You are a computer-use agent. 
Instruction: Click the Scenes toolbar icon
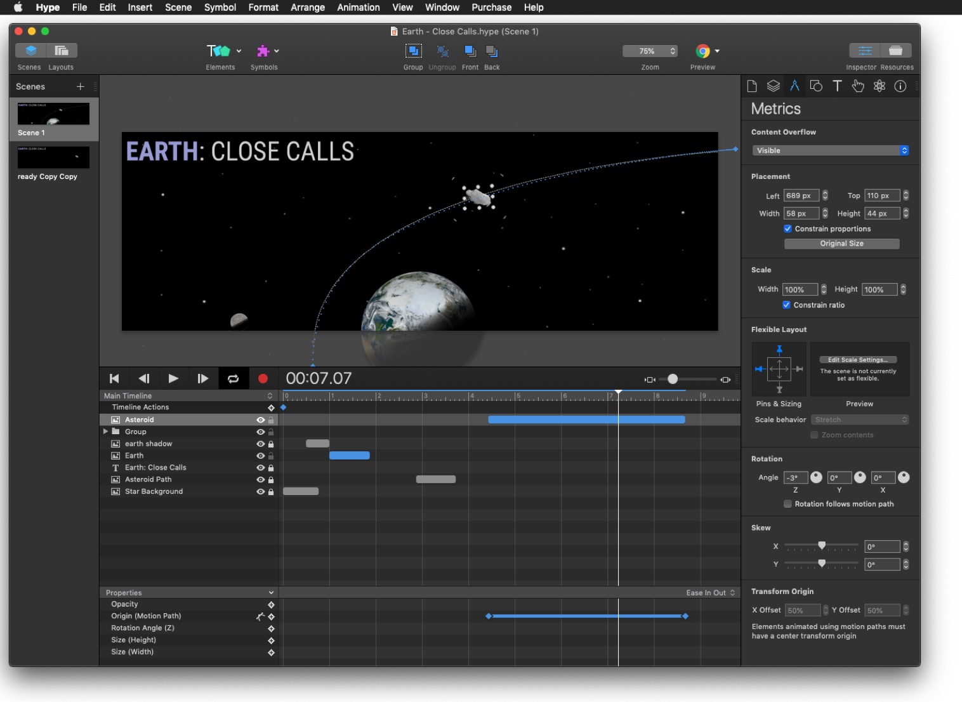[30, 51]
